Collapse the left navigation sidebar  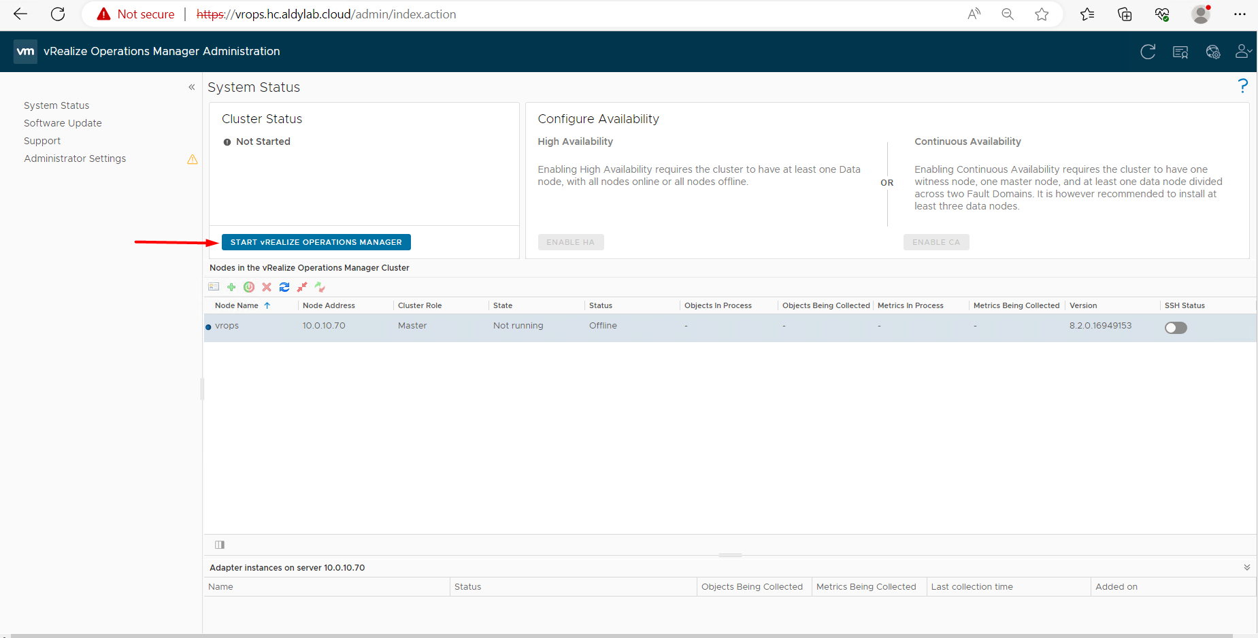coord(192,87)
